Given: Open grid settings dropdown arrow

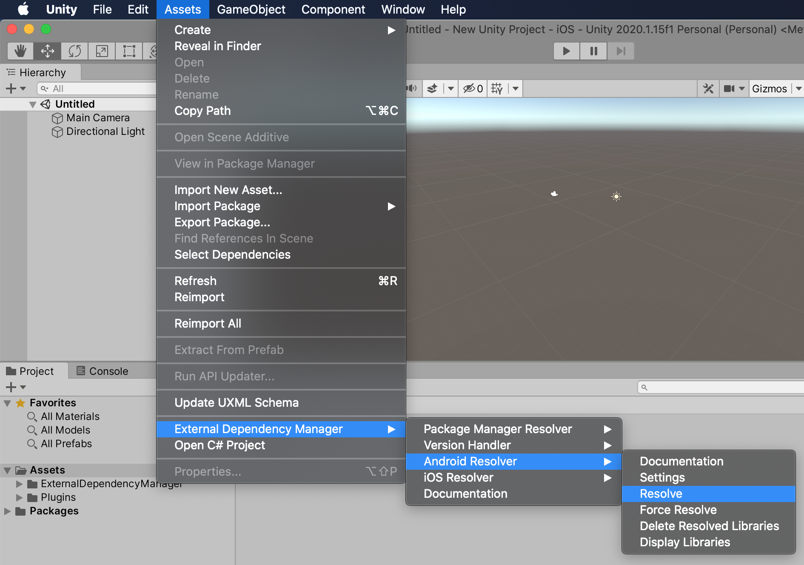Looking at the screenshot, I should click(516, 88).
